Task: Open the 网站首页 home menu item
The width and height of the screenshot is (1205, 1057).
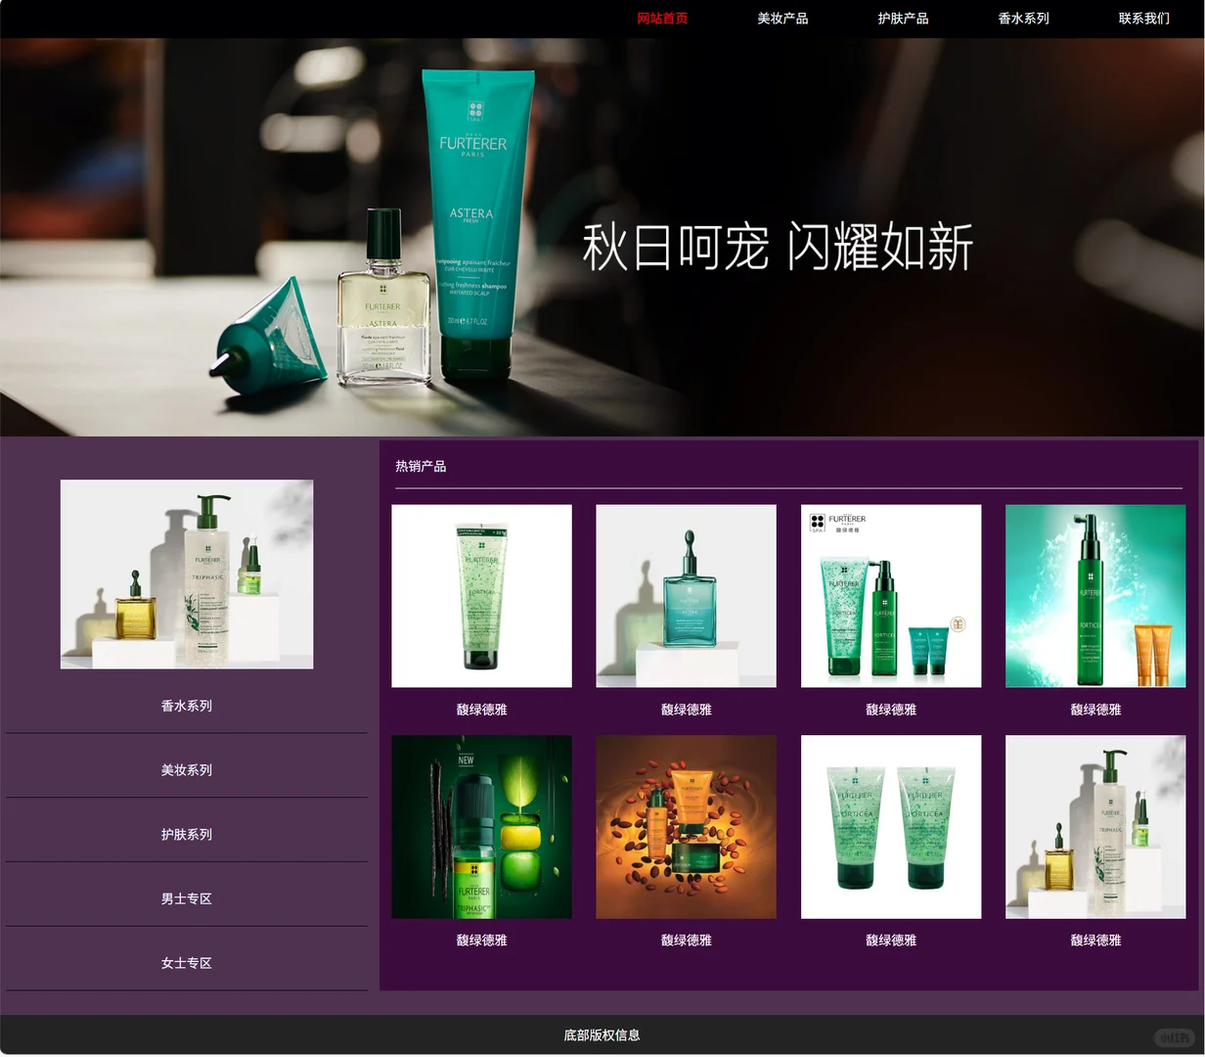Action: [x=661, y=19]
